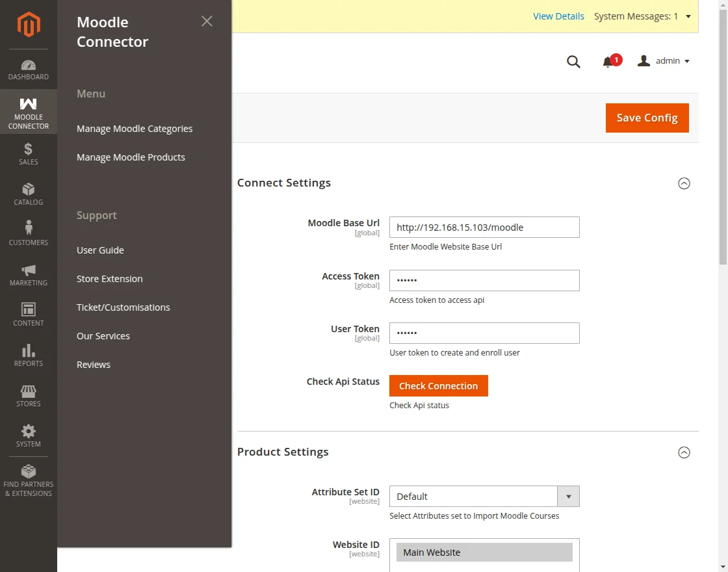This screenshot has height=572, width=728.
Task: Open Customers in the sidebar
Action: [29, 234]
